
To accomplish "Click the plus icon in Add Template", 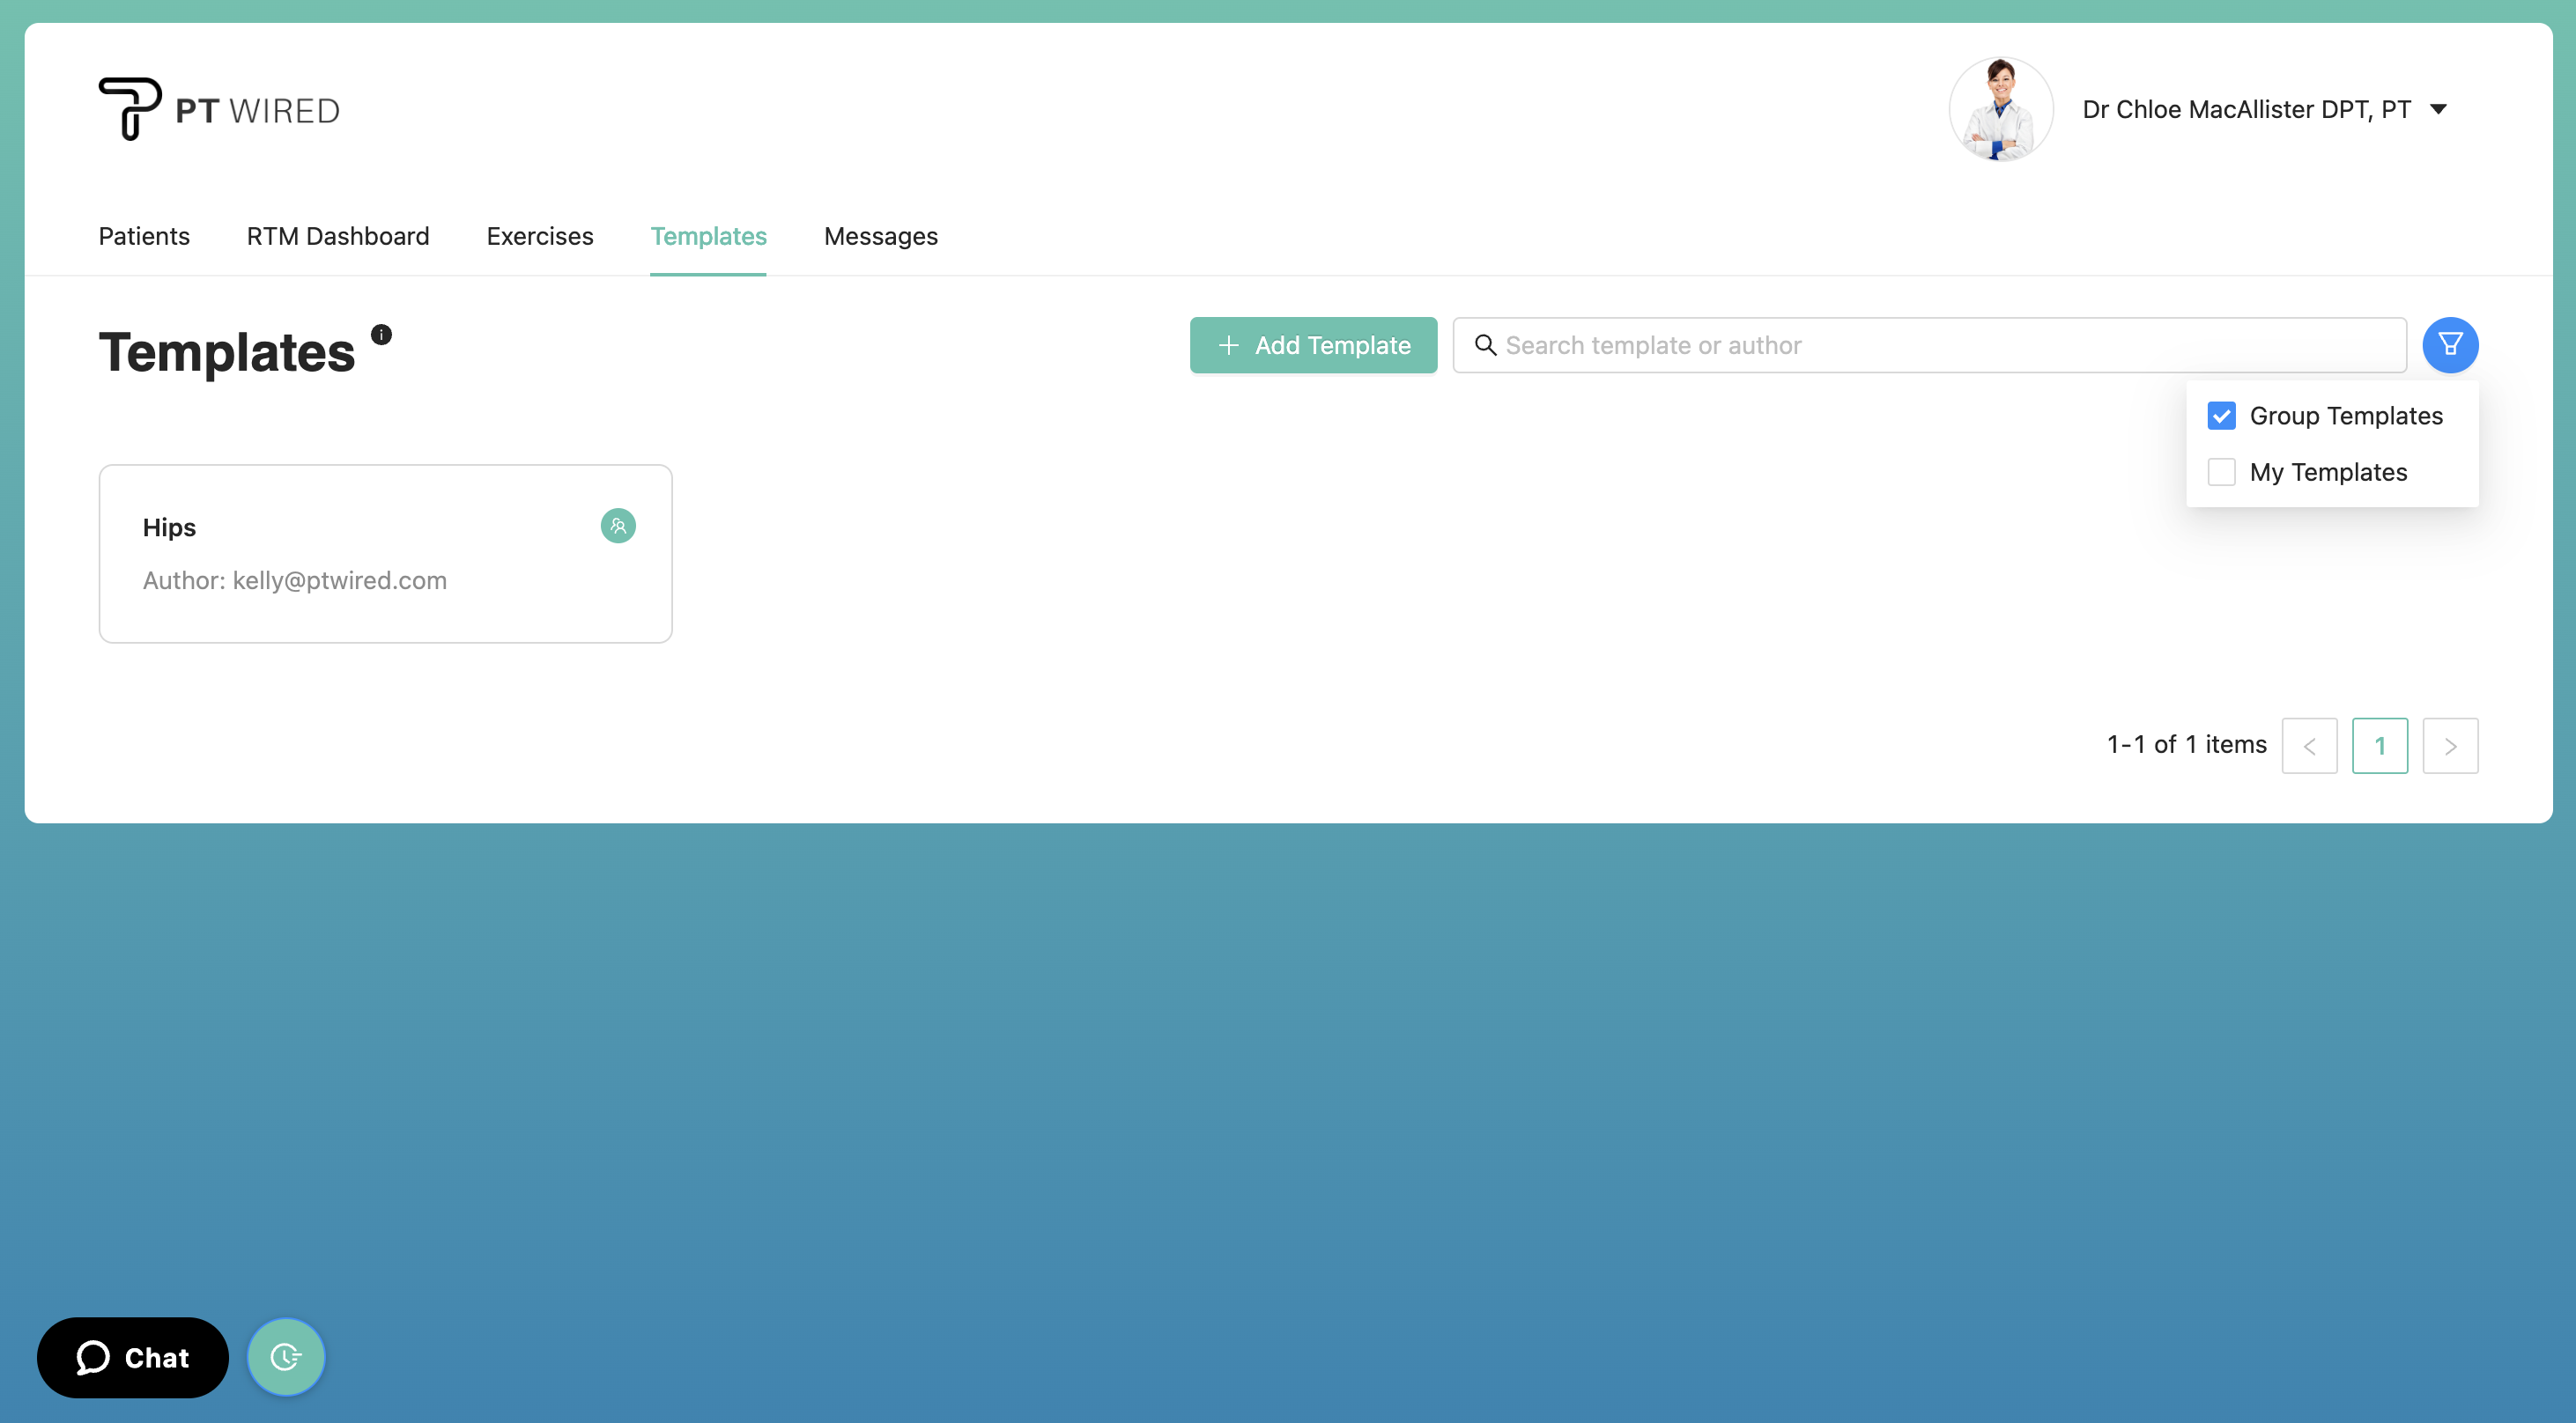I will 1227,345.
